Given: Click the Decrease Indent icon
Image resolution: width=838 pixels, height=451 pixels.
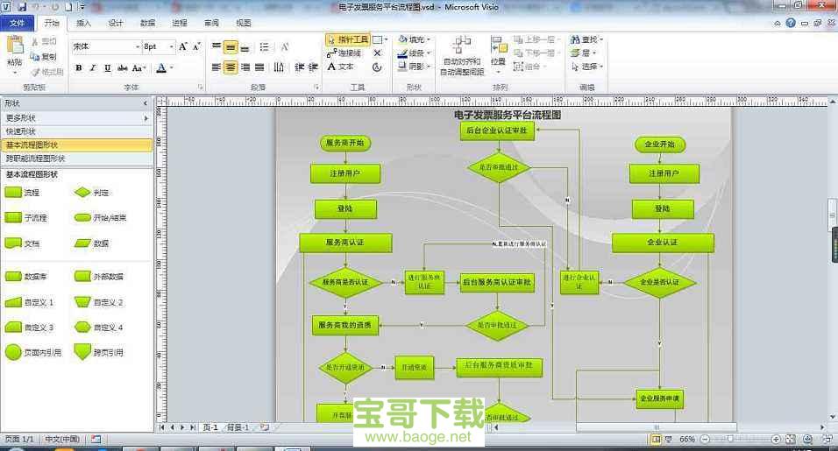Looking at the screenshot, I should pyautogui.click(x=299, y=67).
